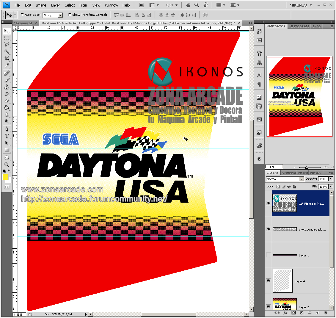Enable Show Transform Controls checkbox
Viewport: 336px width, 318px height.
70,15
